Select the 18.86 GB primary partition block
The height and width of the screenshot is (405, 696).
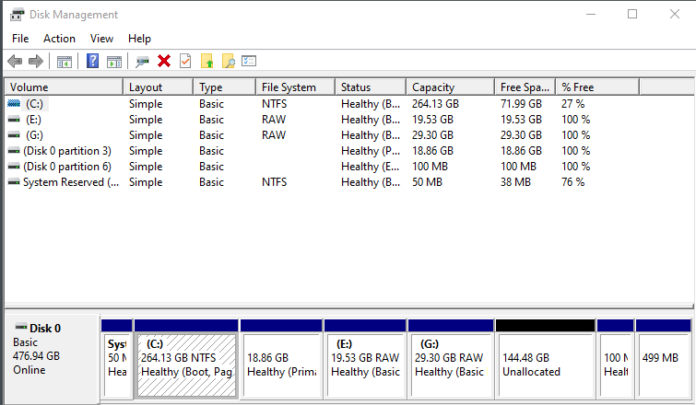tap(281, 358)
